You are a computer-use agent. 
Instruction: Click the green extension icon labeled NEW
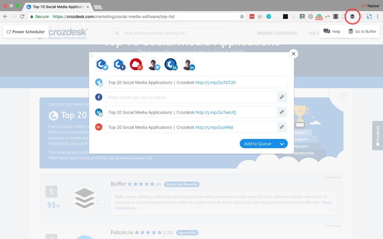point(319,17)
